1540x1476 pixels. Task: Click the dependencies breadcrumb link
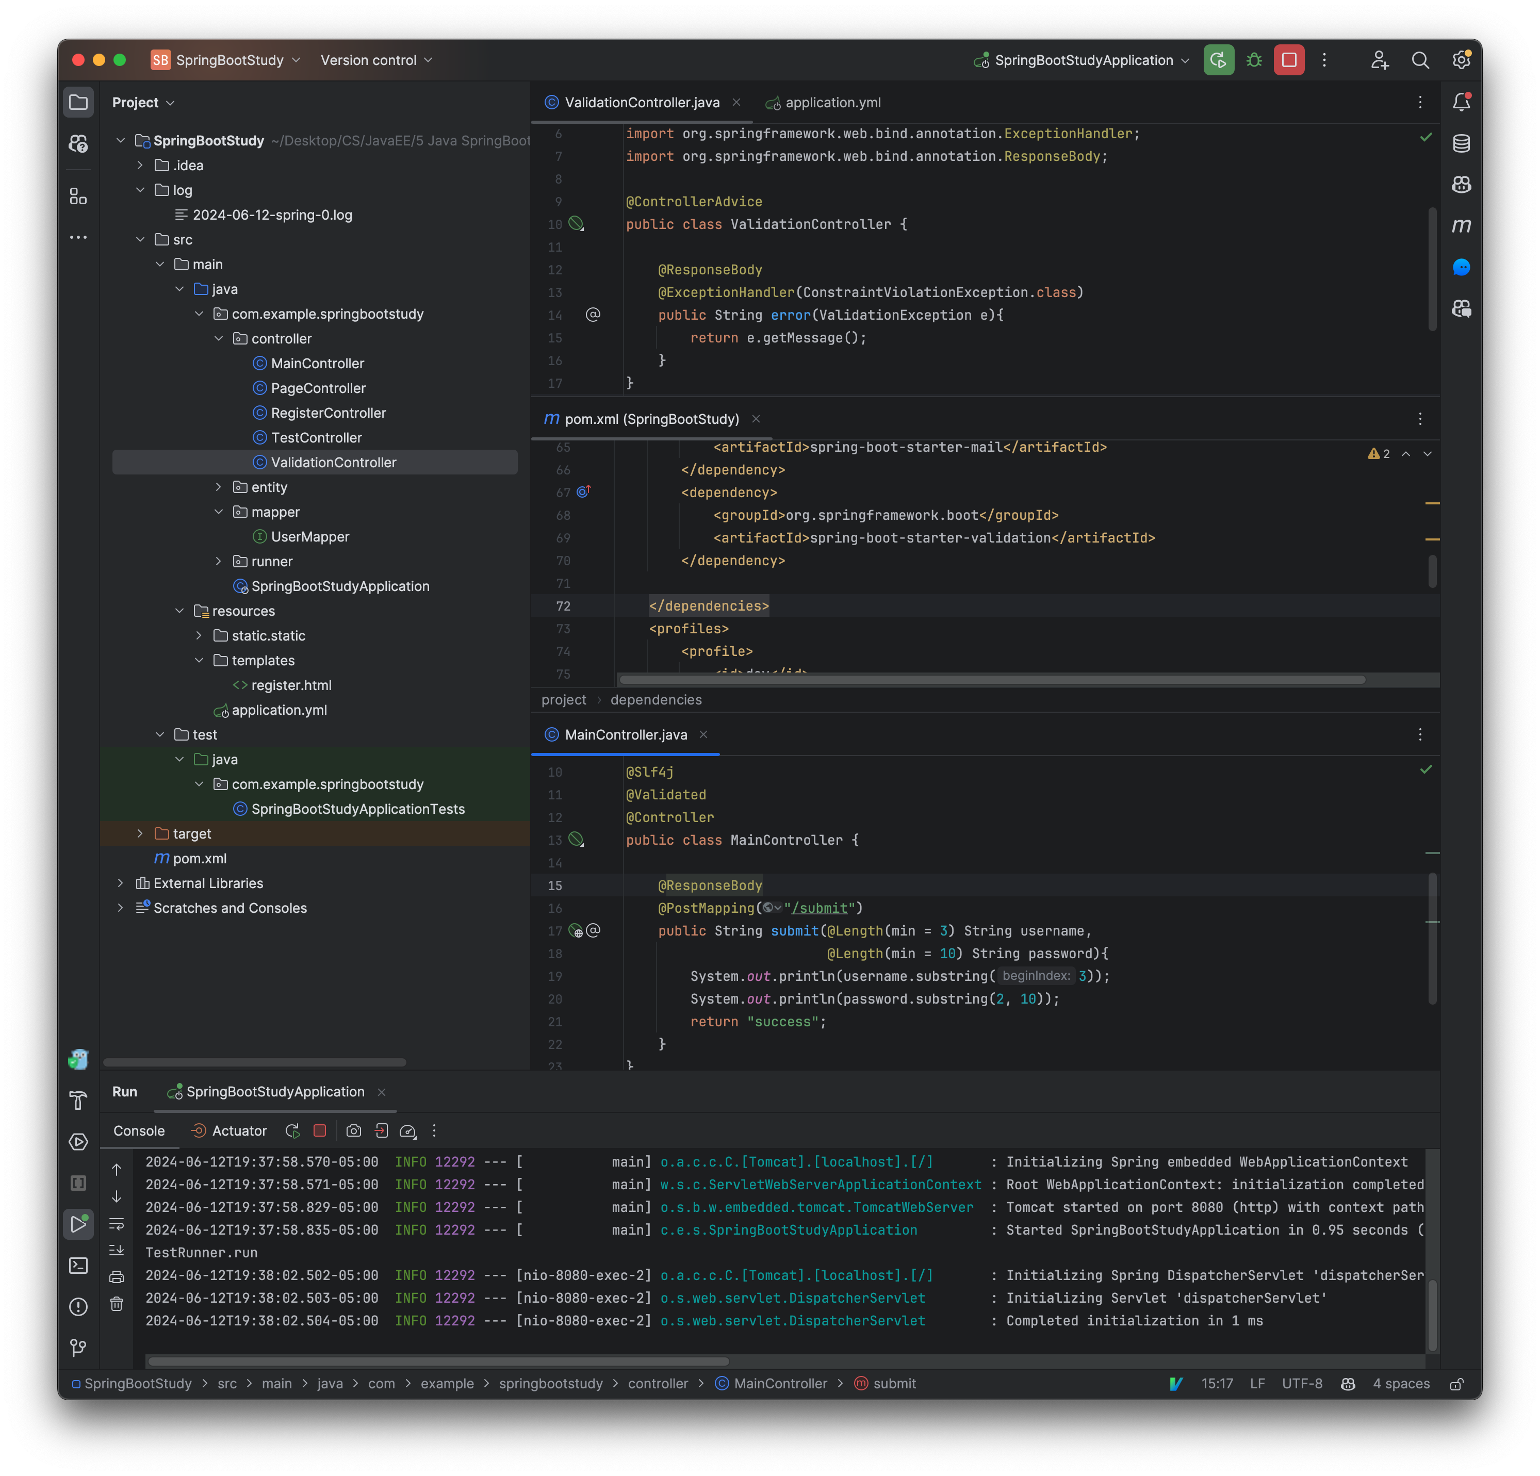656,700
